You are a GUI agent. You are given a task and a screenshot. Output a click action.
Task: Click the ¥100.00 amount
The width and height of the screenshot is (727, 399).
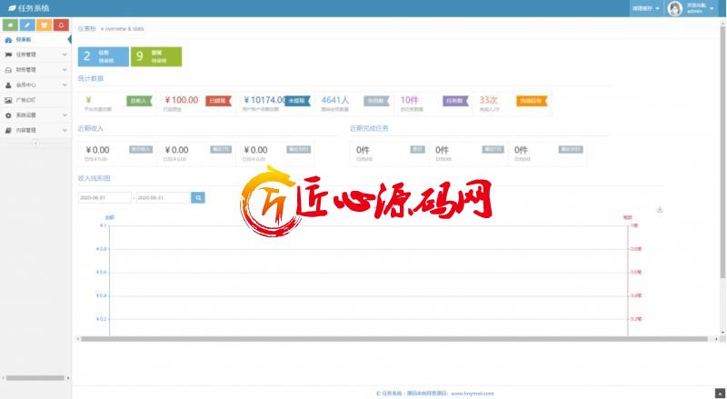point(181,100)
